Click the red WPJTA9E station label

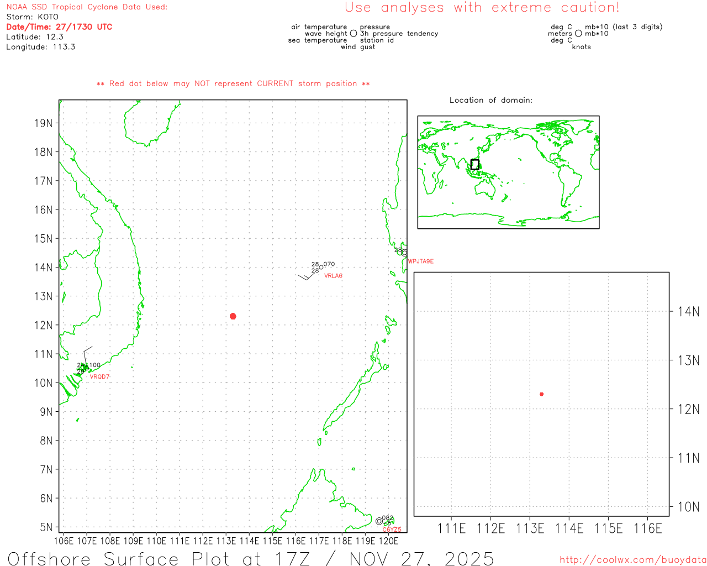pyautogui.click(x=421, y=261)
